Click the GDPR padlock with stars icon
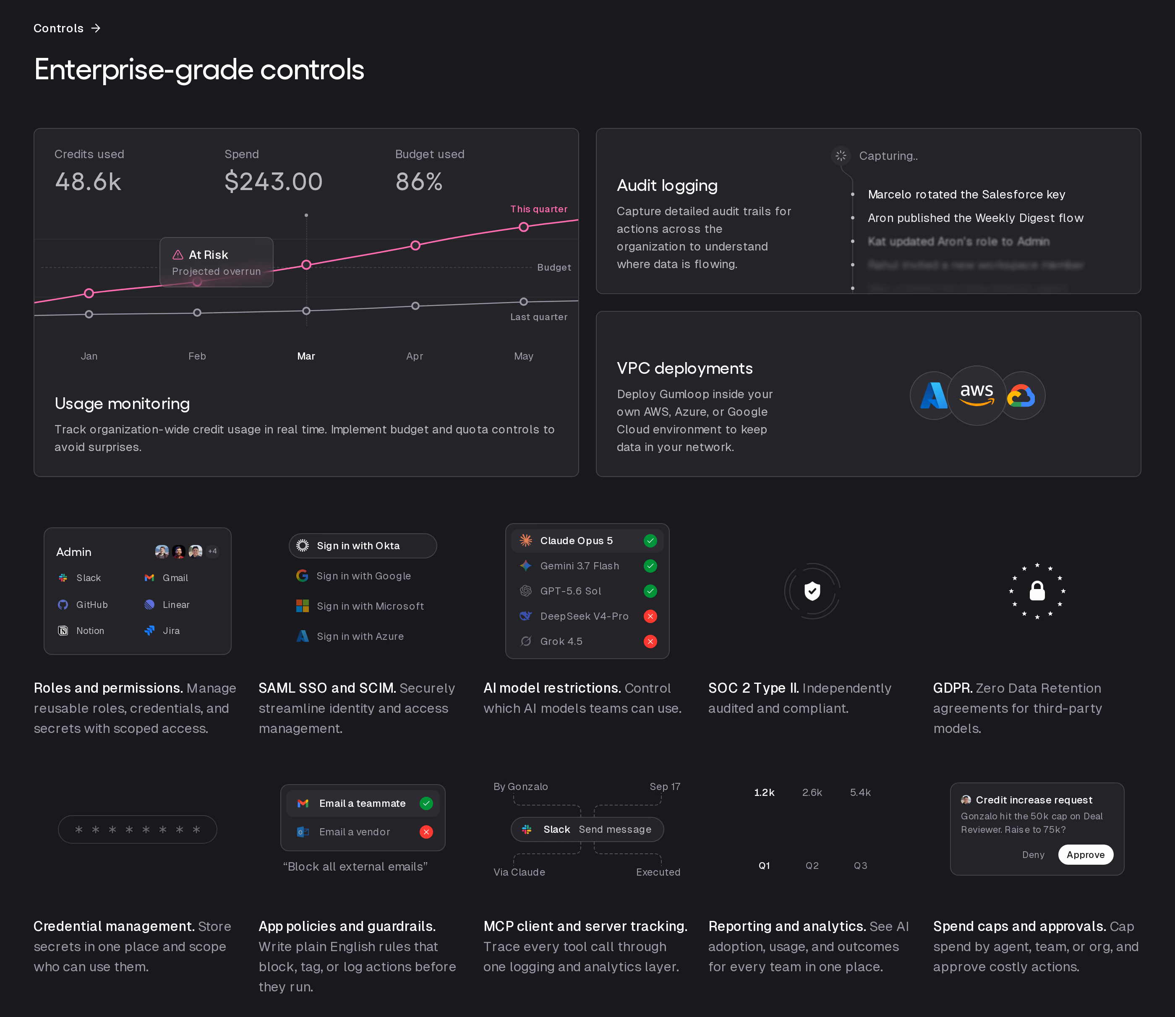The image size is (1175, 1017). pos(1037,591)
